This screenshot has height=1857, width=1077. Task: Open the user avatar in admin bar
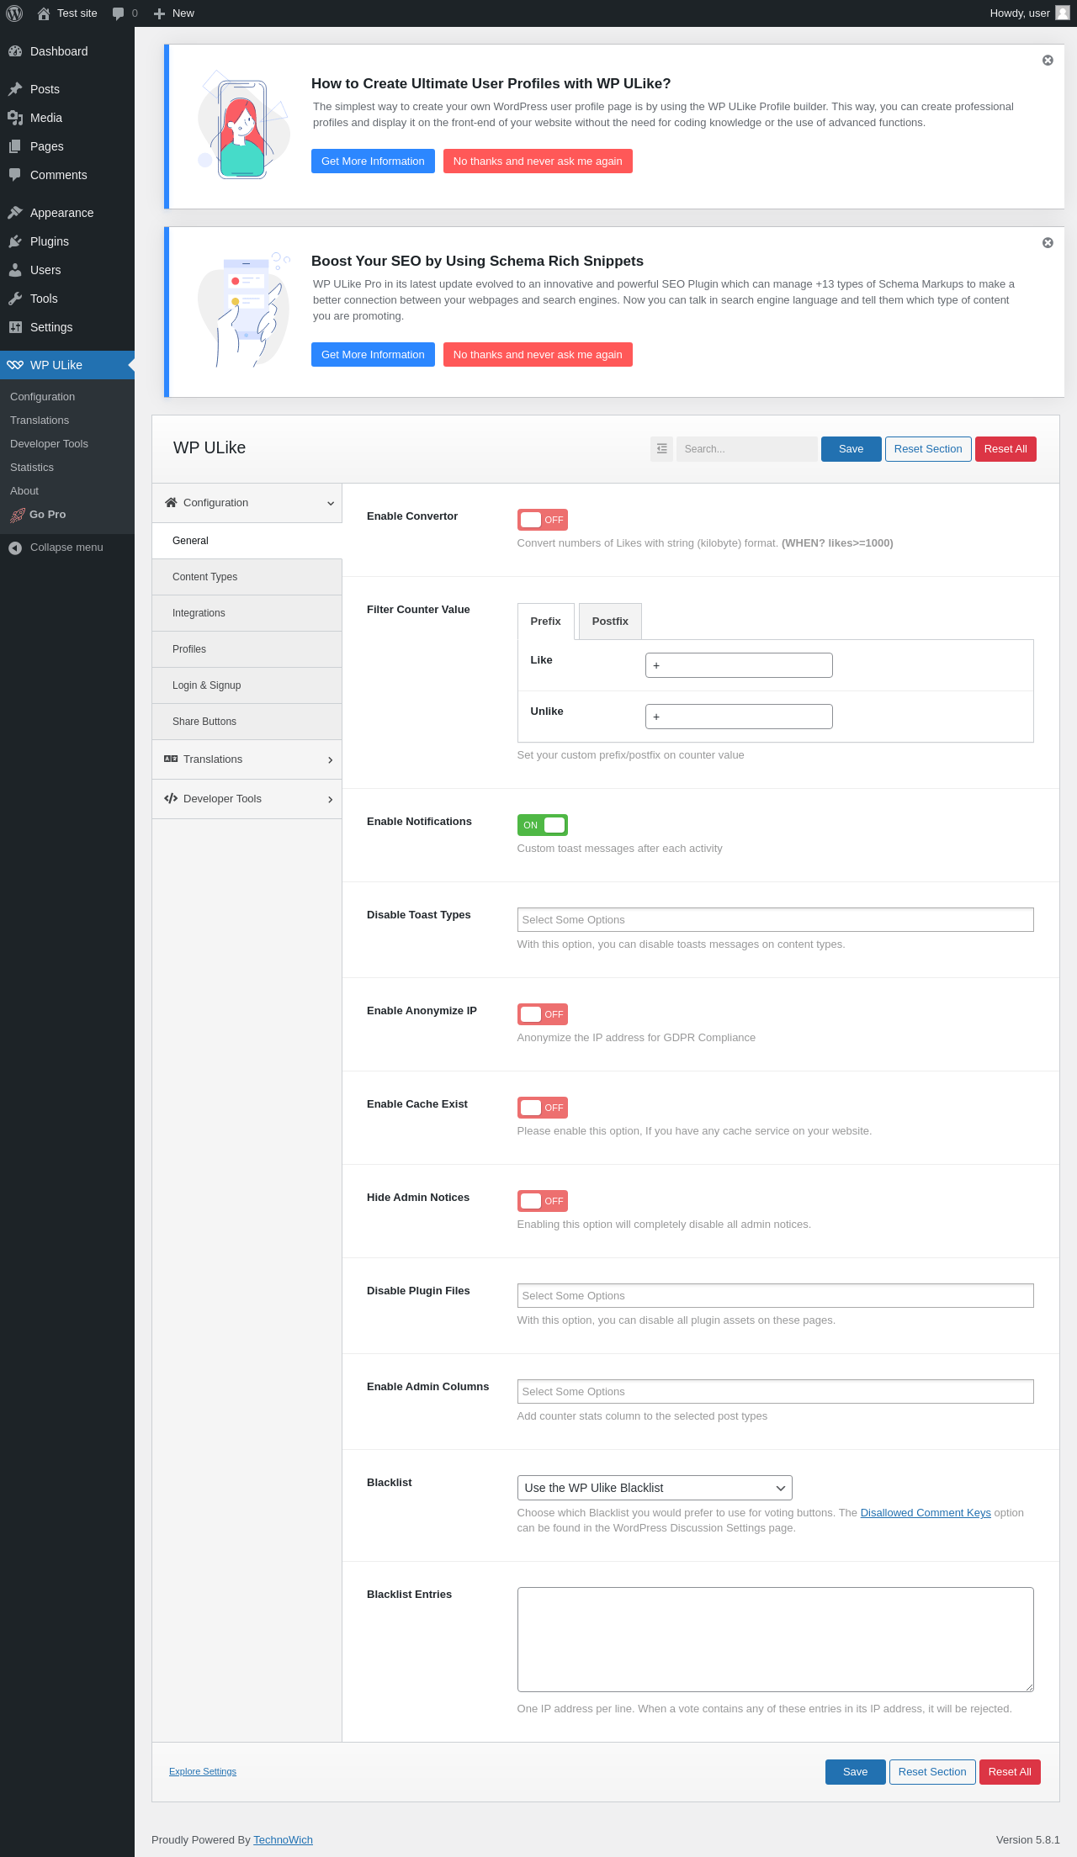pos(1063,13)
